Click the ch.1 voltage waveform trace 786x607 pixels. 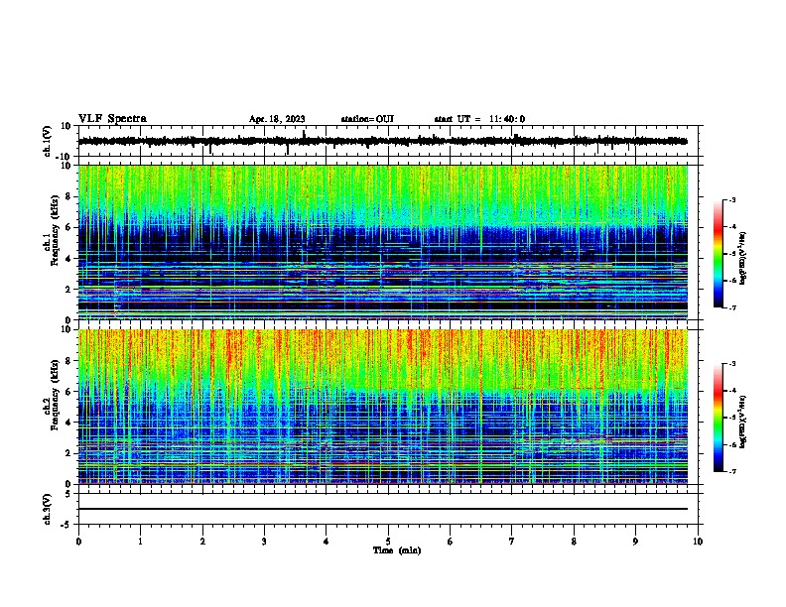(x=382, y=141)
